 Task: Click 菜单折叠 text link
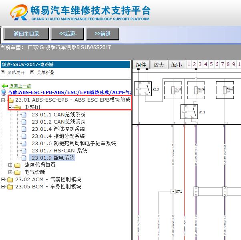coord(46,72)
